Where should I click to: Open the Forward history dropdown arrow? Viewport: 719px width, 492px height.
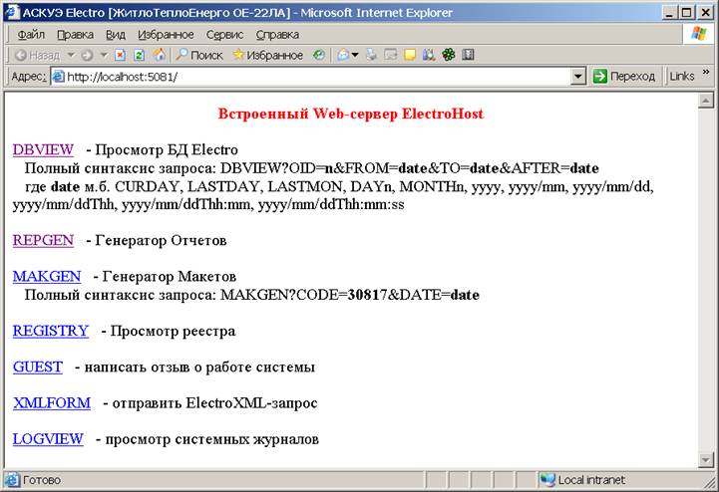point(104,56)
